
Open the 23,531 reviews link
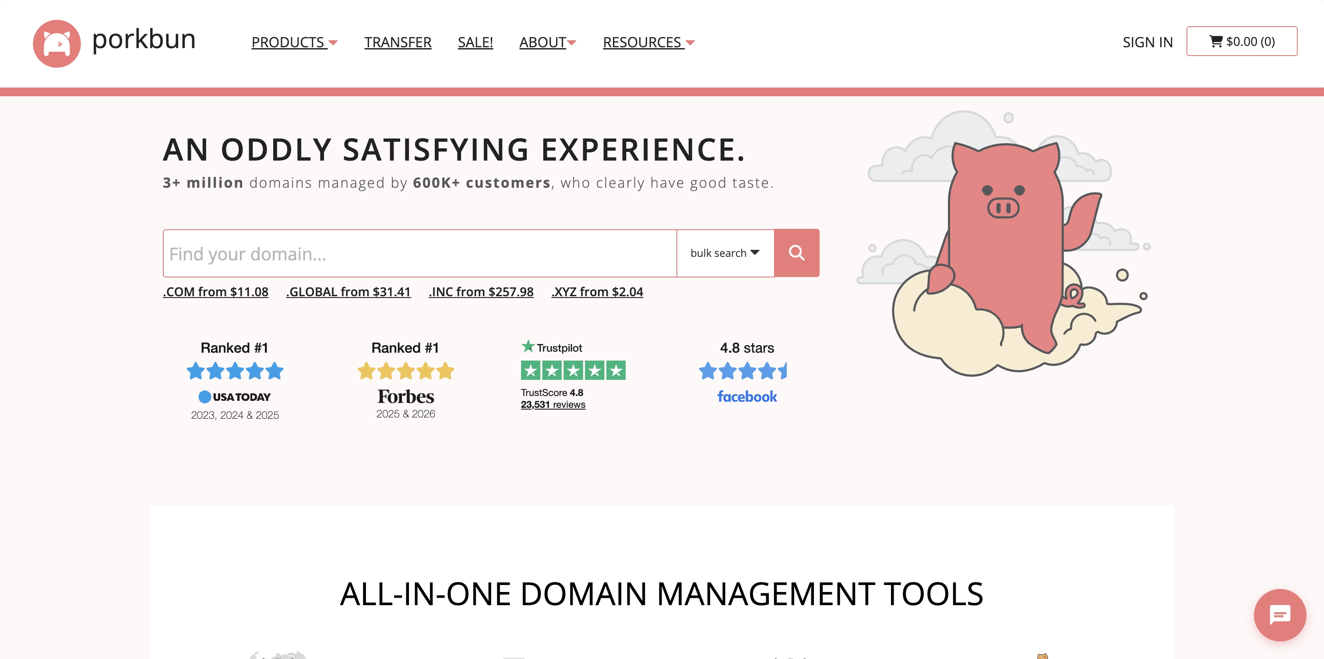pos(553,404)
